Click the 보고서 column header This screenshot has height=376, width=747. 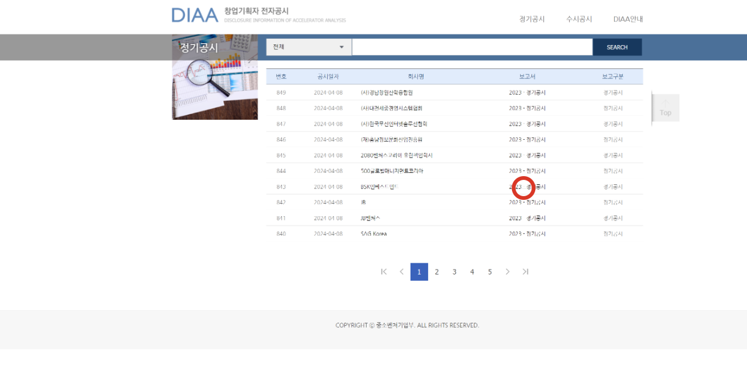coord(528,76)
